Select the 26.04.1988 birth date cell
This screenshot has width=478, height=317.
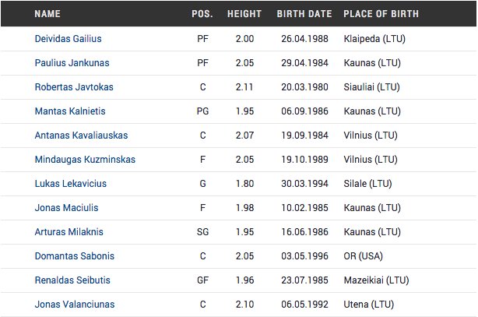305,39
